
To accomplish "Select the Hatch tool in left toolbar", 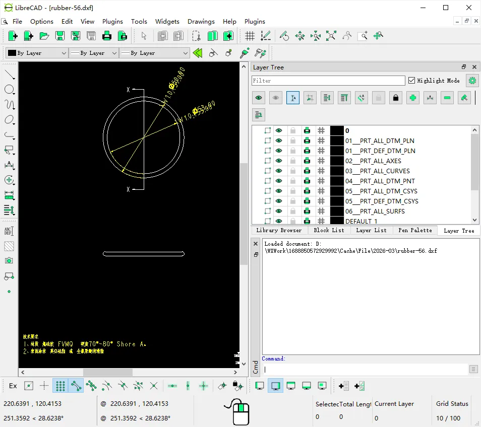I will (x=9, y=246).
